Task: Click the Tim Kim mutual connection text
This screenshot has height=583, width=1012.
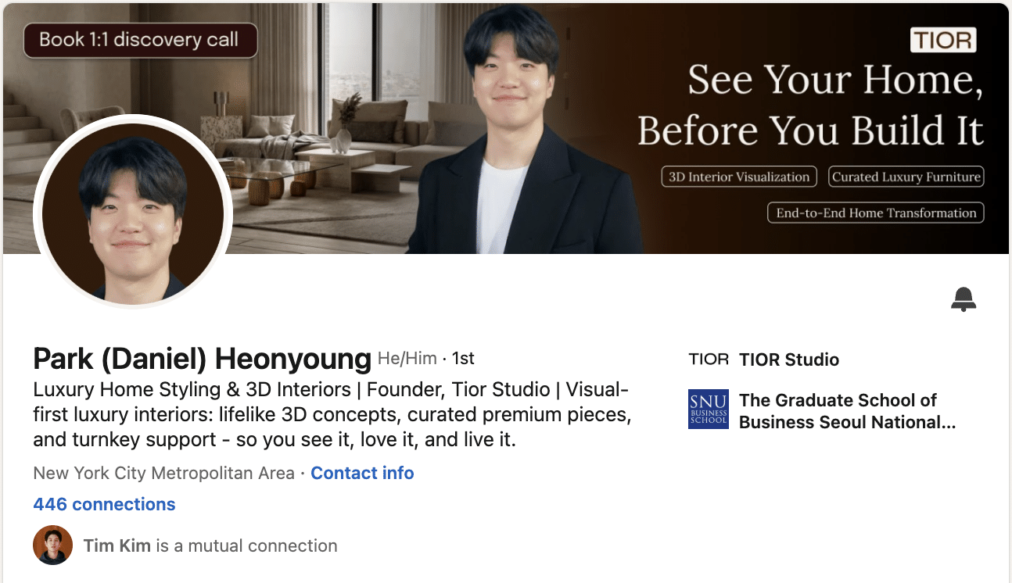Action: (210, 545)
